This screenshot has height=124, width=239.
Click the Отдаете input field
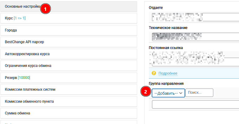(195, 17)
